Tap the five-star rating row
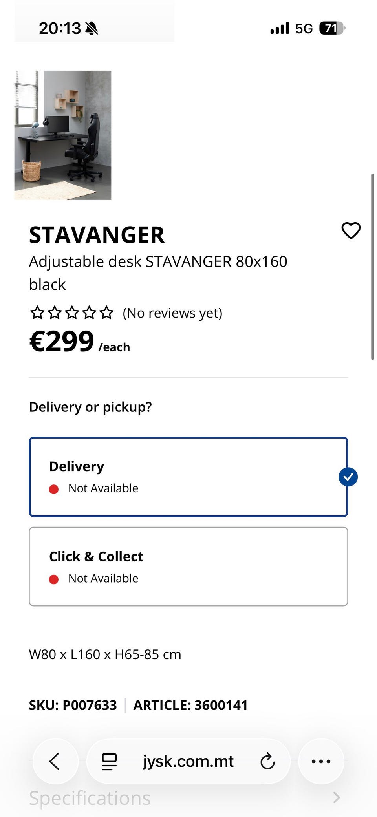 (72, 313)
